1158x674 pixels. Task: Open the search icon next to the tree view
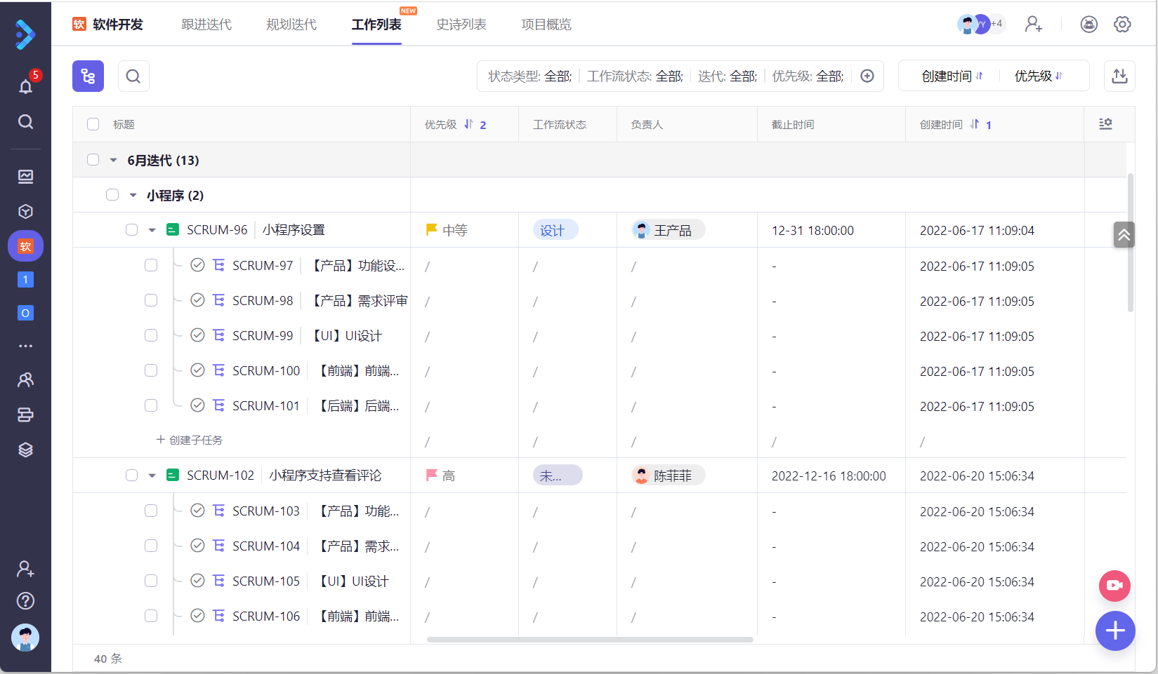[133, 76]
